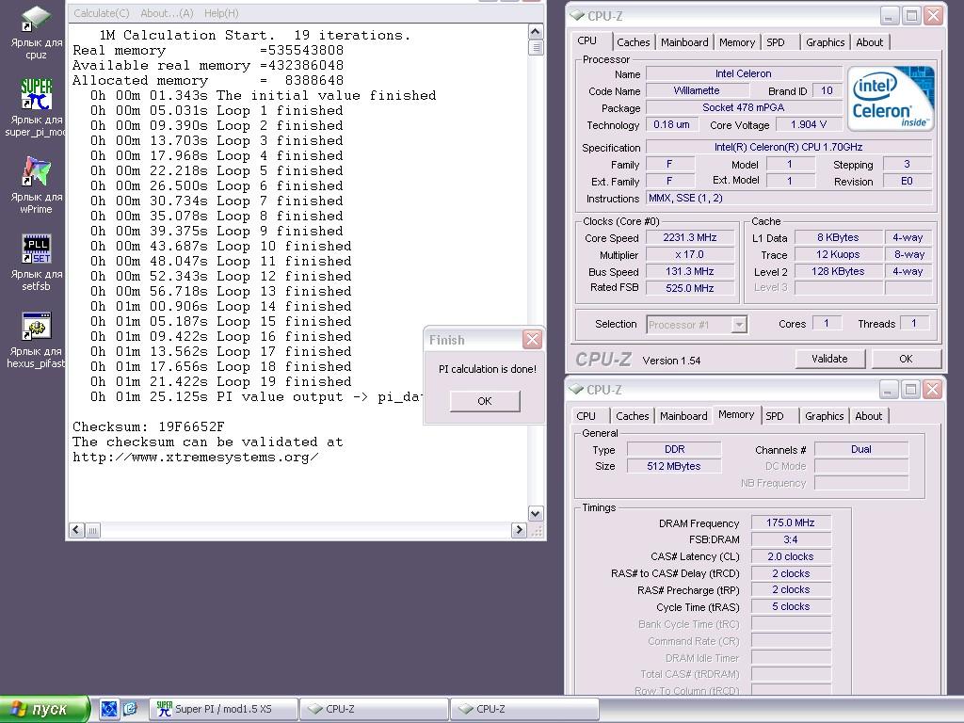Click the FSB:DRAM value 3:4
The width and height of the screenshot is (964, 723).
pos(791,539)
